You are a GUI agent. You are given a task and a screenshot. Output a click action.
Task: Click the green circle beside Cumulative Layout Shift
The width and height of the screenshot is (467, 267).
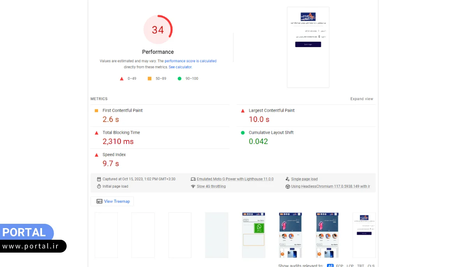pos(243,133)
